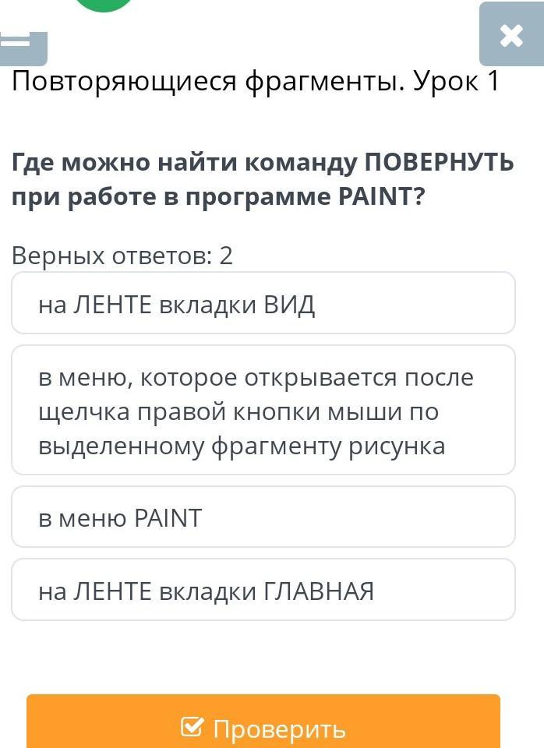The width and height of the screenshot is (544, 748).
Task: Select answer 'на ЛЕНТЕ вкладки ВИД'
Action: click(x=263, y=303)
